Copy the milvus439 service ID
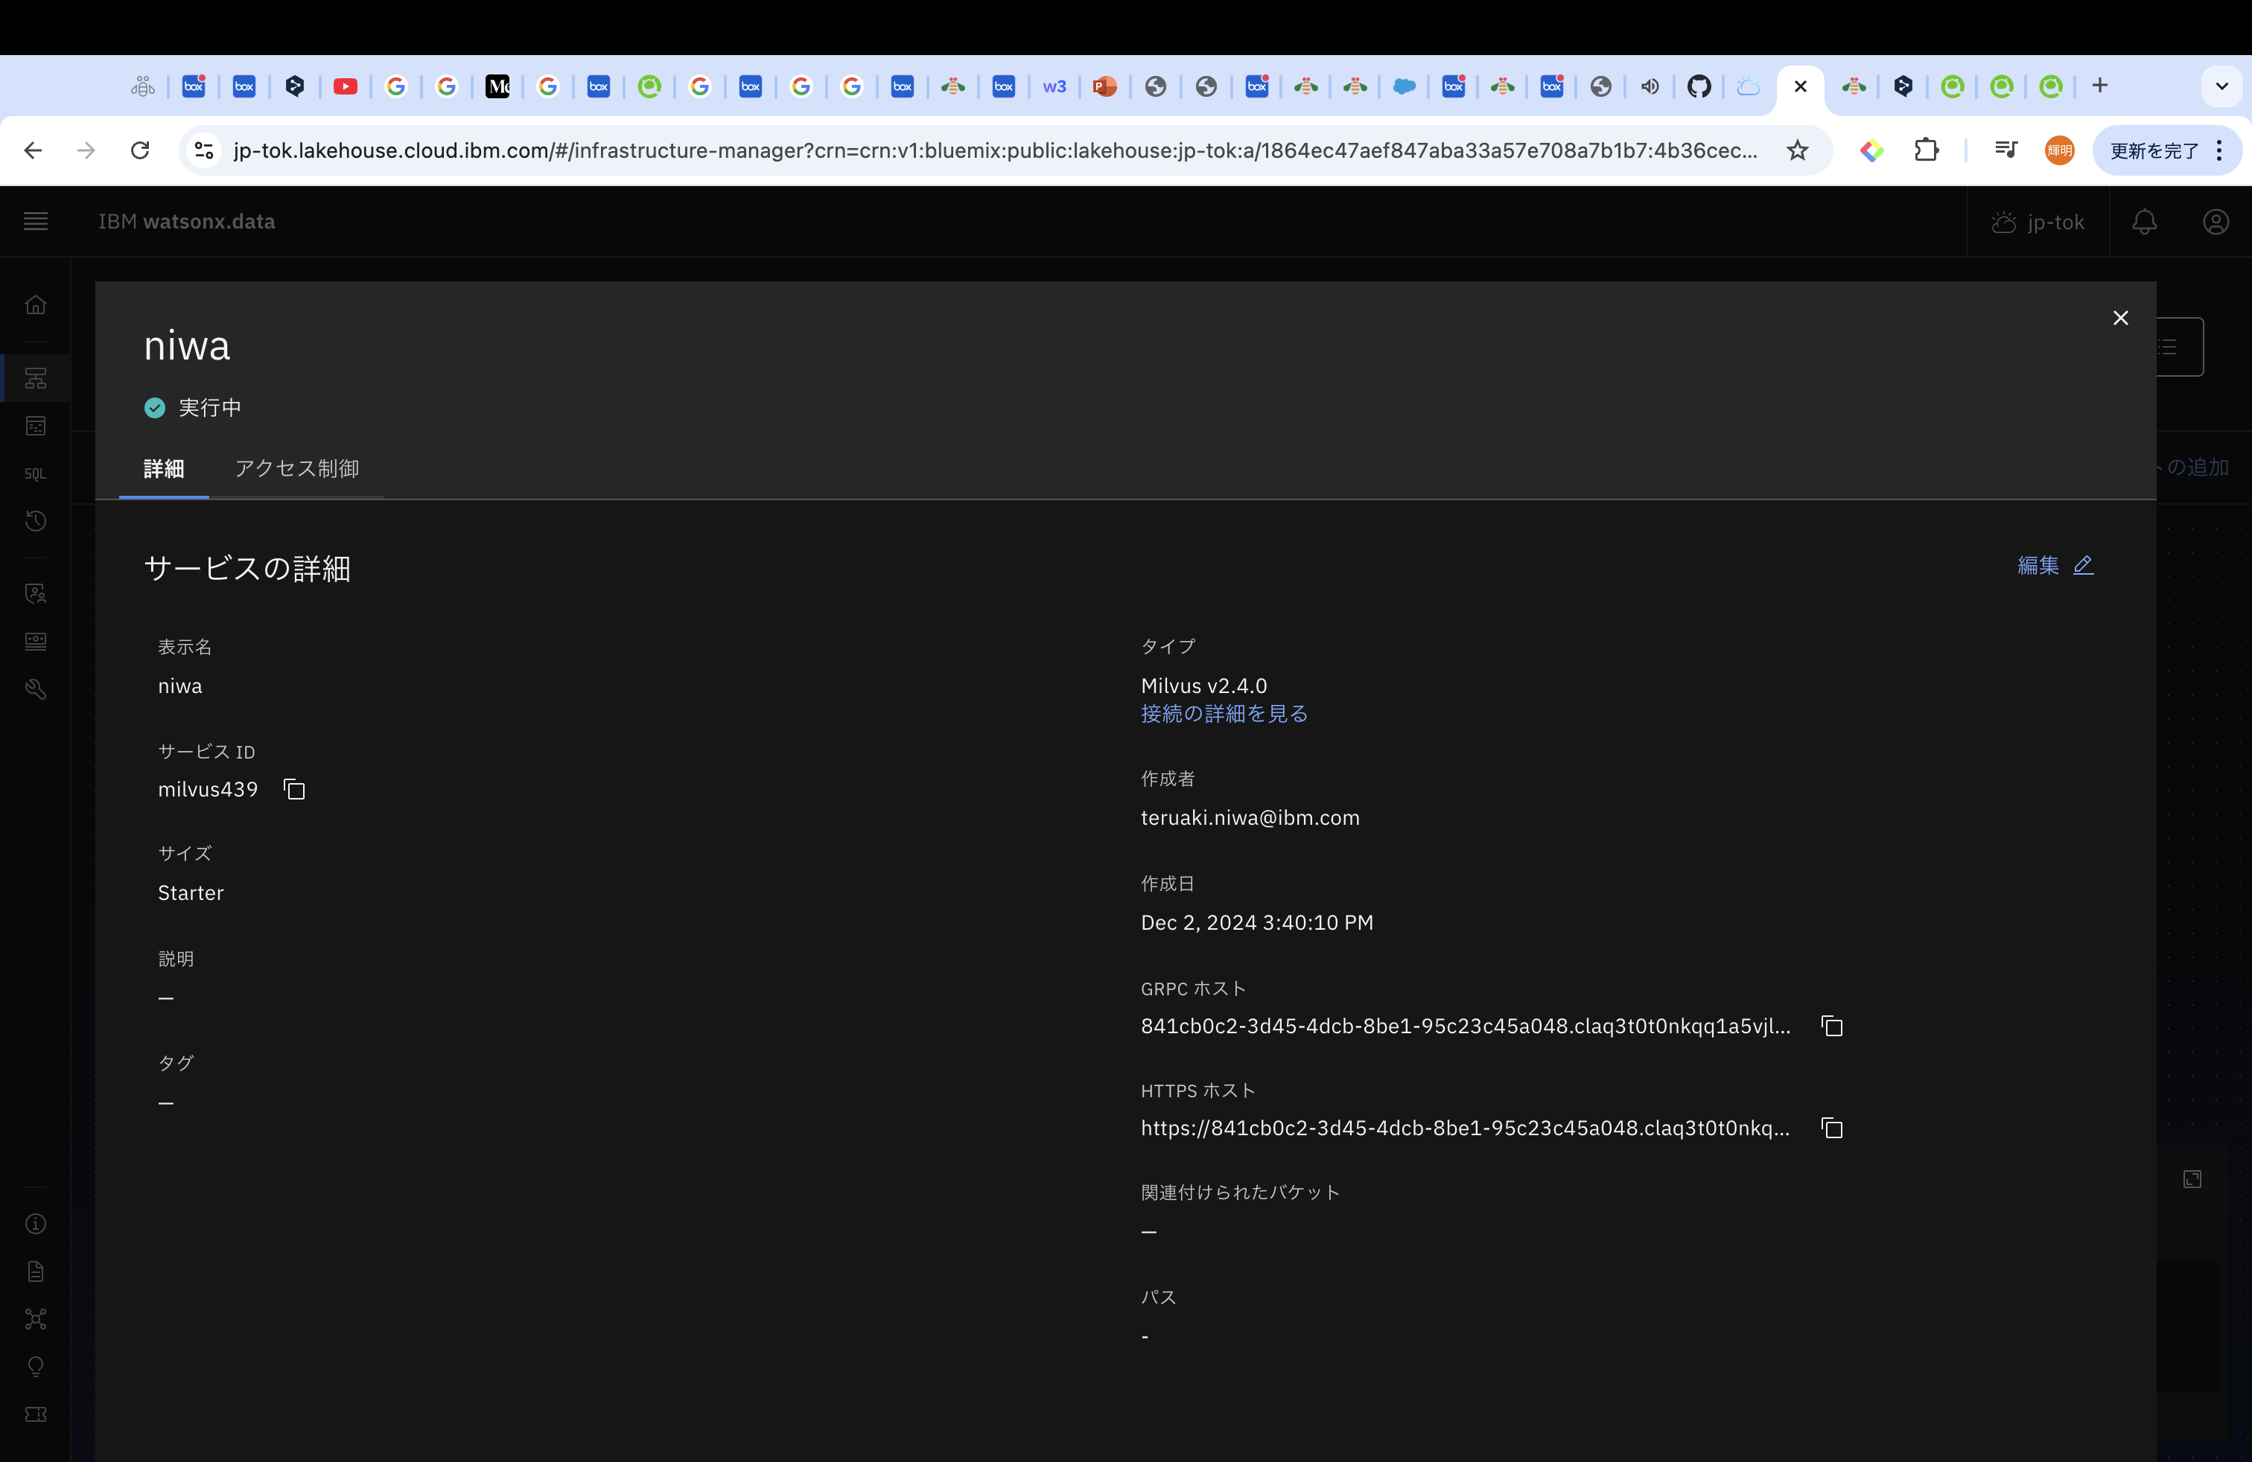 pyautogui.click(x=294, y=788)
